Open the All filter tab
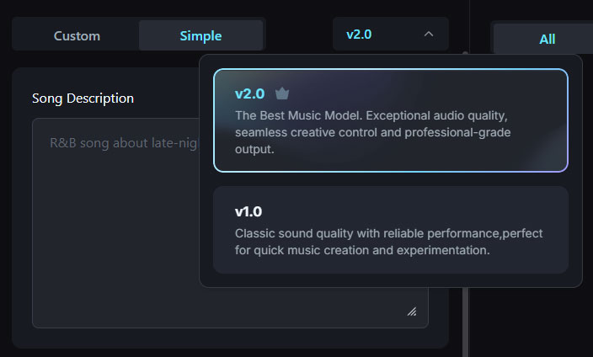 point(548,39)
